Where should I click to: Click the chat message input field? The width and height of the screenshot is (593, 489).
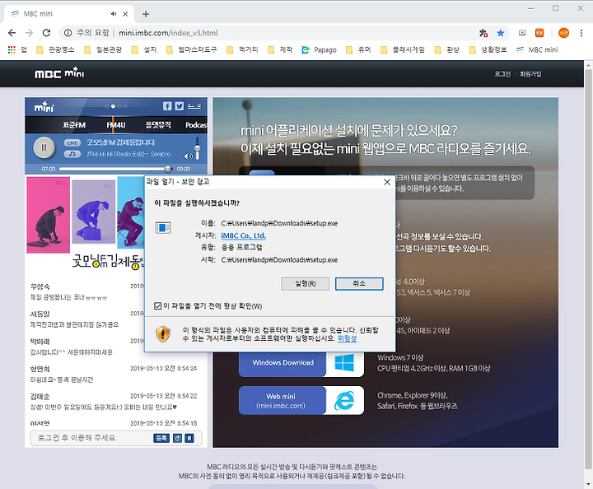[91, 438]
